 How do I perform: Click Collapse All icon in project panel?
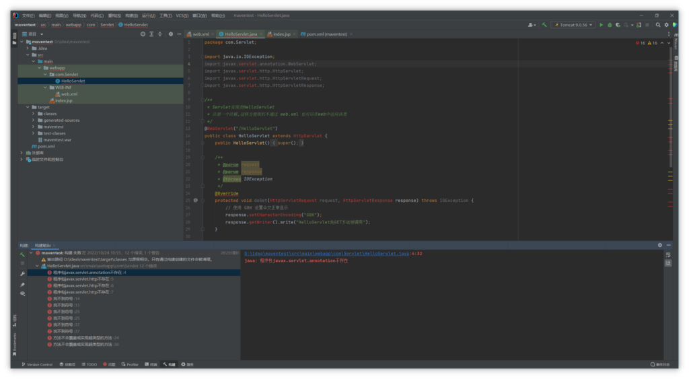pyautogui.click(x=160, y=34)
